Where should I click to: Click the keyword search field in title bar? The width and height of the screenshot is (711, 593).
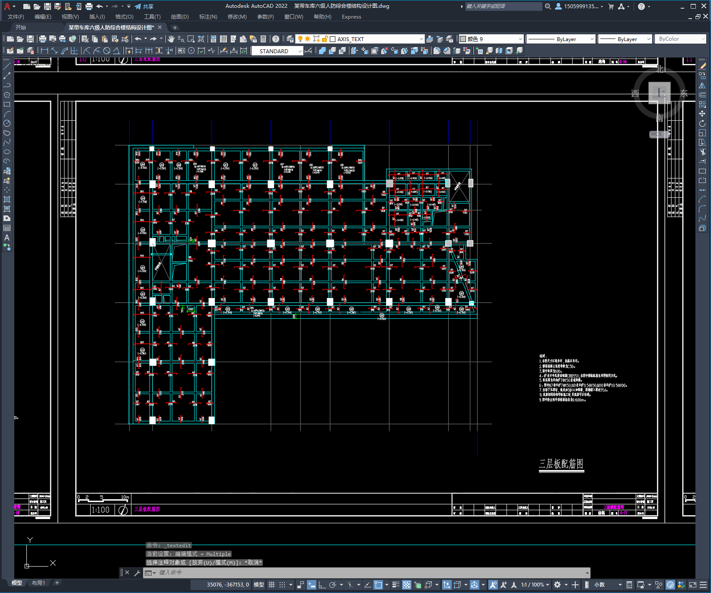[504, 6]
